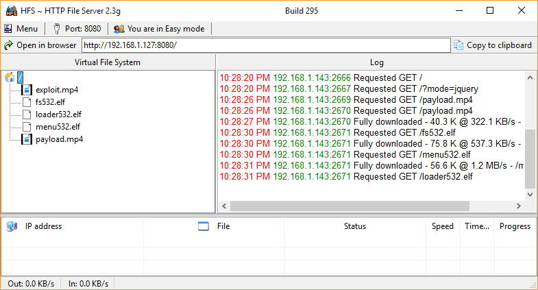538x290 pixels.
Task: Click log line 'Requested GET /loader532.elf'
Action: [x=346, y=177]
